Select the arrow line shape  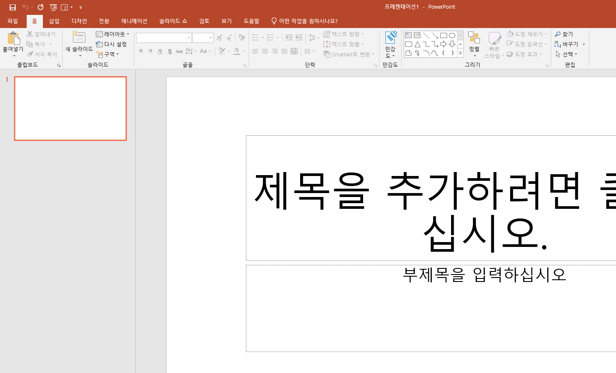[x=434, y=35]
